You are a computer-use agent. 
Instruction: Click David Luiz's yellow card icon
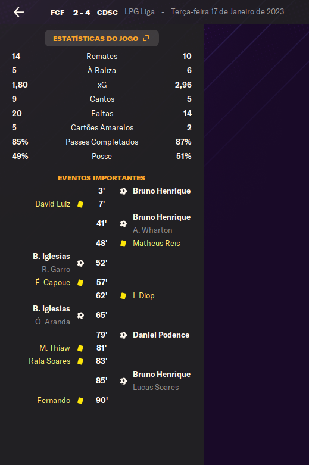80,204
